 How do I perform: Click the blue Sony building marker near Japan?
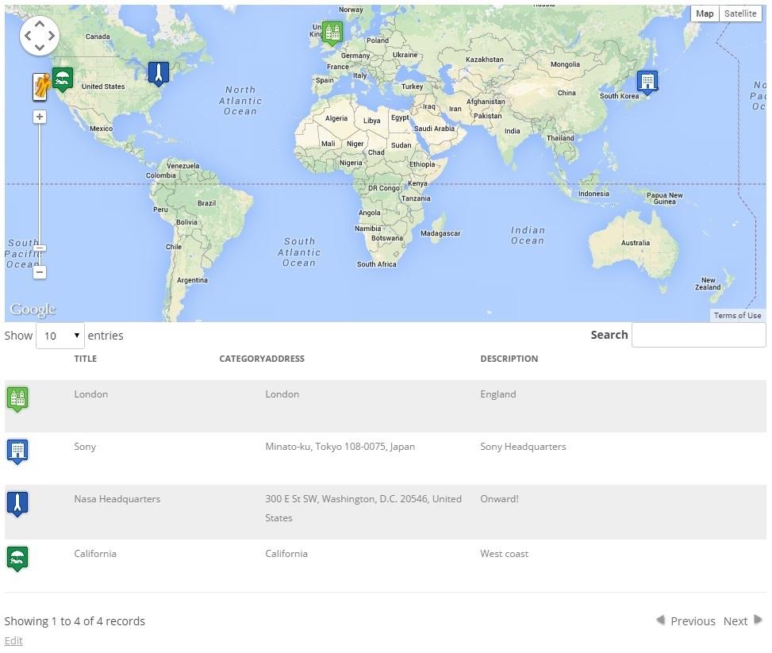click(647, 81)
